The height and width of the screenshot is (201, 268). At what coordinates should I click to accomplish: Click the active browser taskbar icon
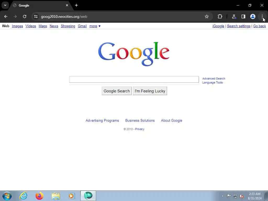tap(88, 196)
